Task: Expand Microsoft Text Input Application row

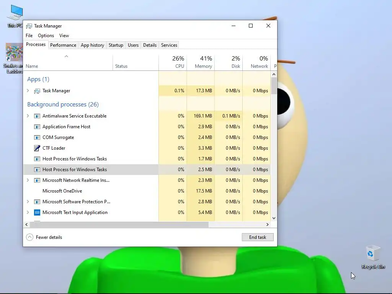Action: click(x=28, y=212)
